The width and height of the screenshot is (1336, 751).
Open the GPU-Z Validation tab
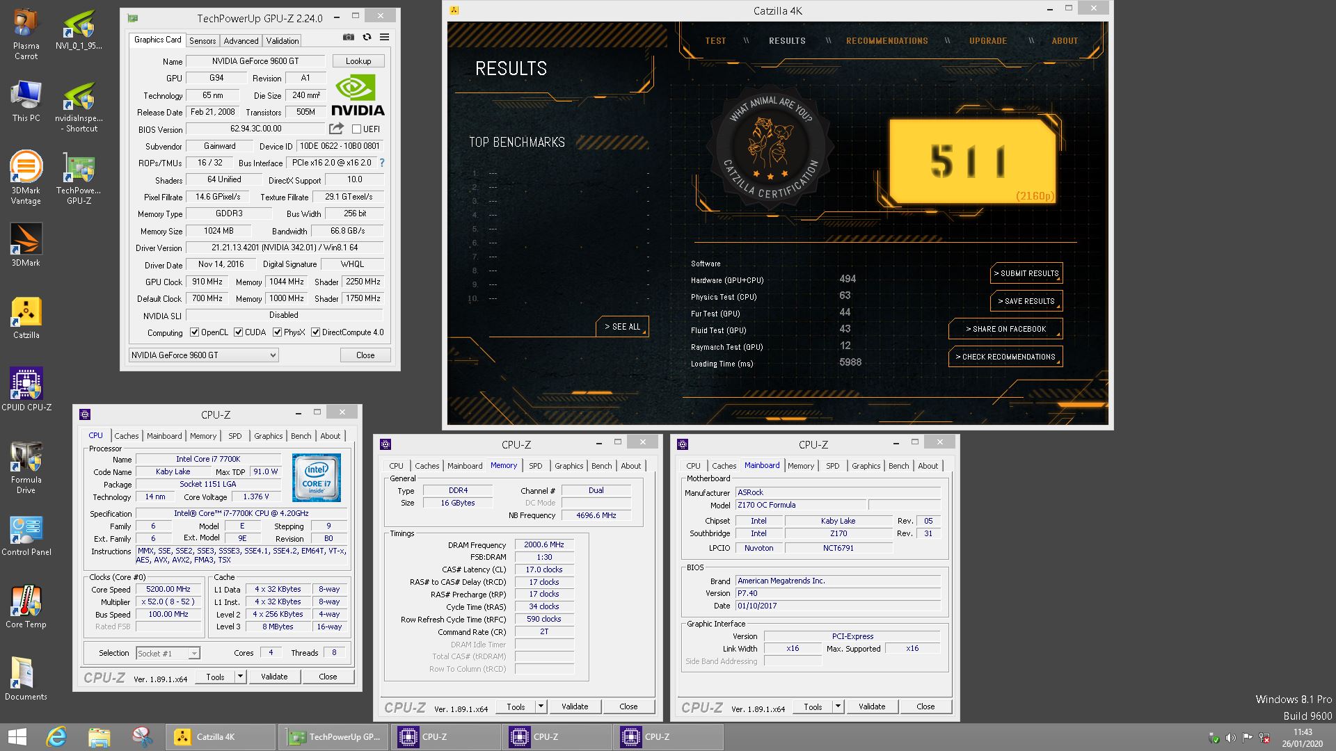click(283, 41)
